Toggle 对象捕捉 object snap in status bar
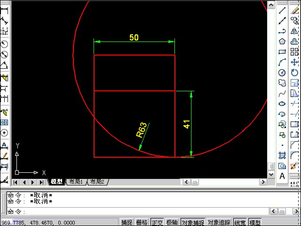Screen dimensions: 301x226 [x=193, y=222]
